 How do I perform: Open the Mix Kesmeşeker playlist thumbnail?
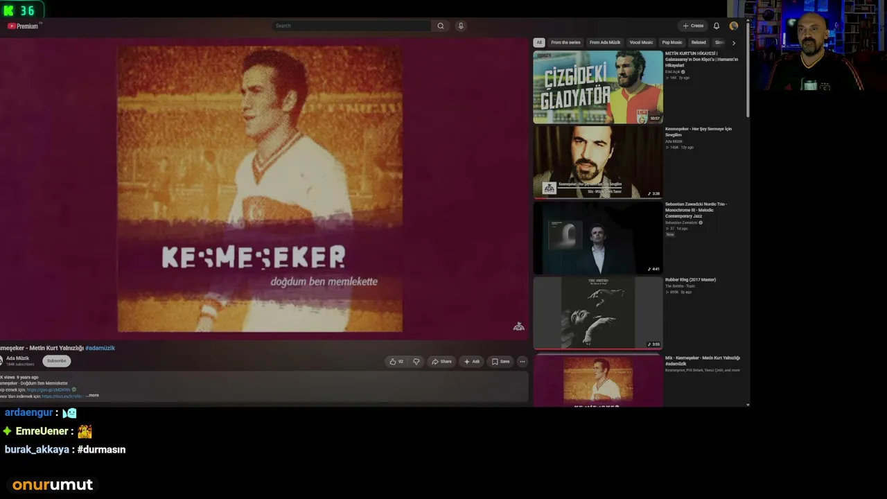coord(598,380)
